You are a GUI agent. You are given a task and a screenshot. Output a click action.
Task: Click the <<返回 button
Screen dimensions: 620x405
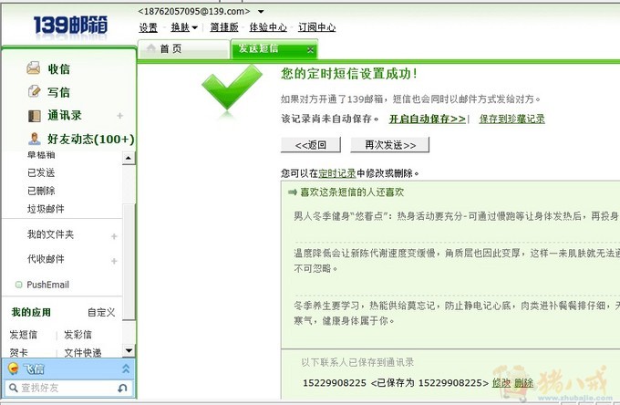pos(311,145)
